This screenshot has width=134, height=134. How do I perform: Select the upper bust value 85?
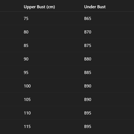[26, 45]
